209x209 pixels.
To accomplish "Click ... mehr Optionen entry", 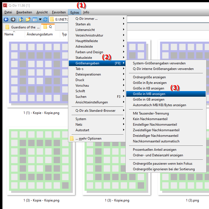I will click(97, 138).
